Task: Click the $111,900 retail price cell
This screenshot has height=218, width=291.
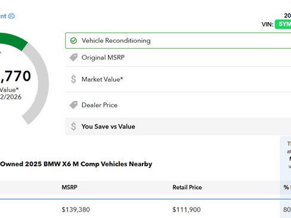Action: (x=187, y=210)
